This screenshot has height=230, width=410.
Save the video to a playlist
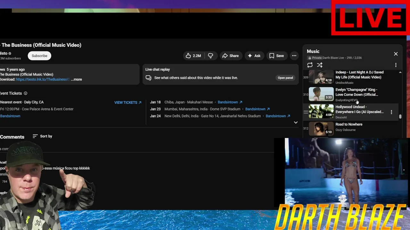tap(277, 56)
